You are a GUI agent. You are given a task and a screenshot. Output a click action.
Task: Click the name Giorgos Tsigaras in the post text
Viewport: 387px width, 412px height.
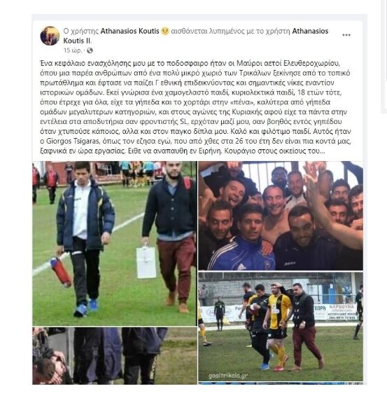73,141
